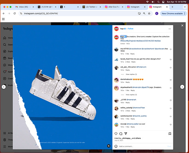Screen dimensions: 189x153
Task: Like _d.149's comment heart
Action: (171, 100)
